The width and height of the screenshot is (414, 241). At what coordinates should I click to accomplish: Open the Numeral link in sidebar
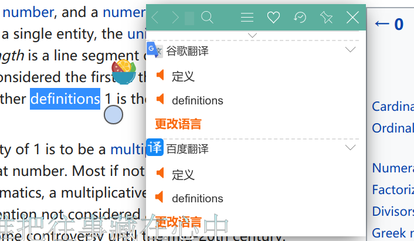[393, 168]
